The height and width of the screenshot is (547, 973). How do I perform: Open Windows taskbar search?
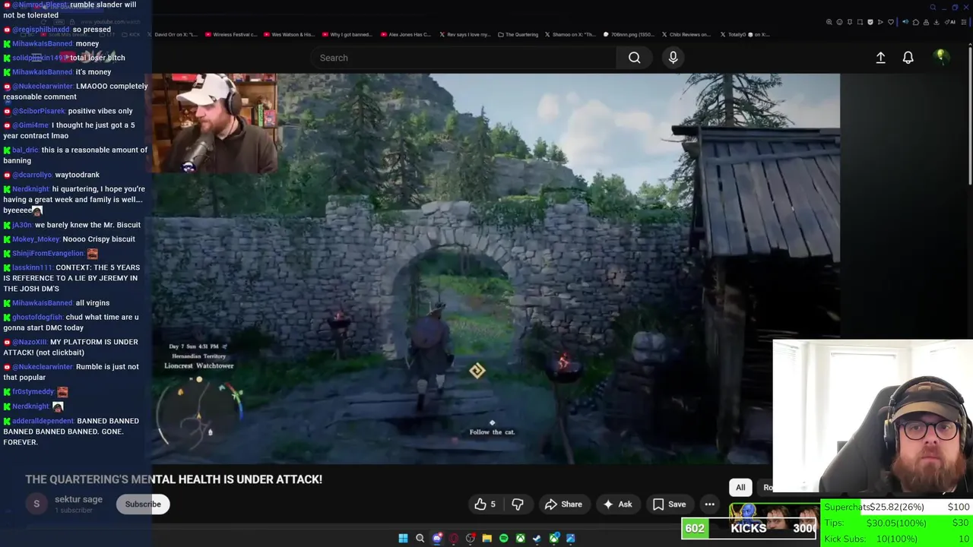[x=420, y=539]
